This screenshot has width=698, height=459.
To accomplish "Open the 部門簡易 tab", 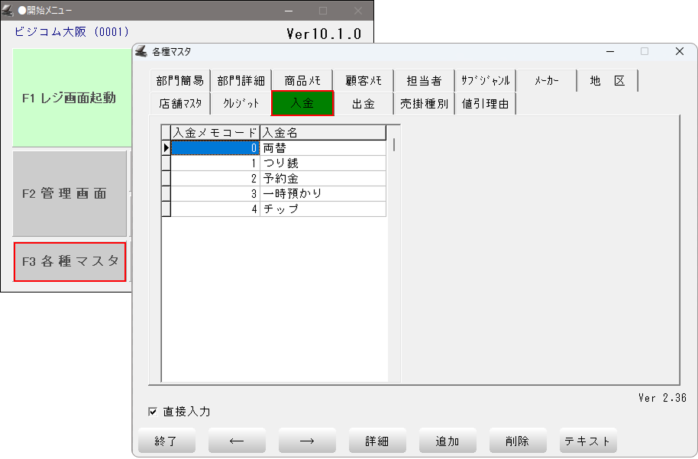I will (x=179, y=81).
